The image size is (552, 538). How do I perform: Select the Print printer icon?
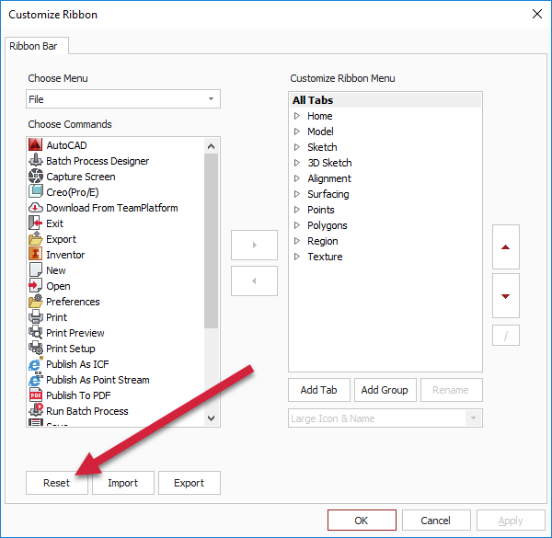[x=36, y=317]
